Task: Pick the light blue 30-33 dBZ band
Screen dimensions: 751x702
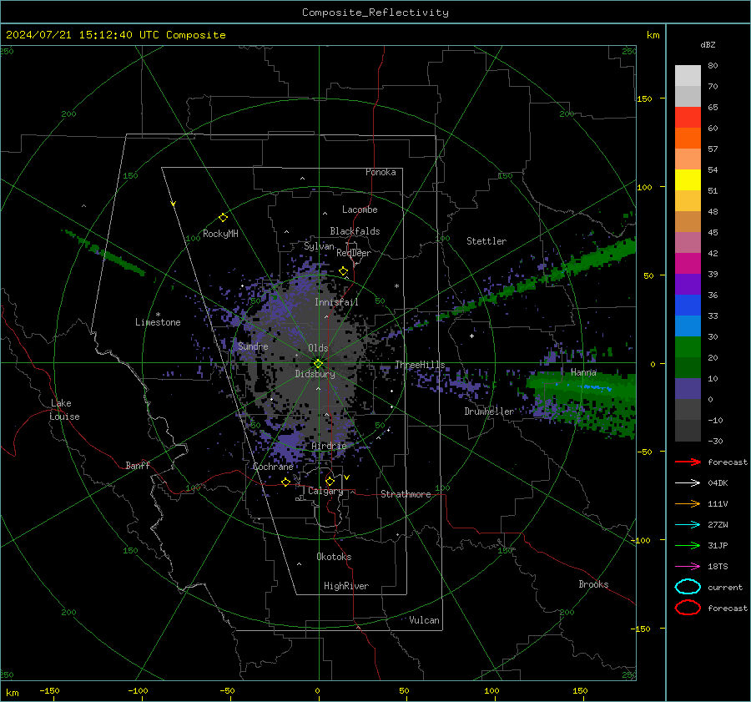Action: pyautogui.click(x=688, y=326)
